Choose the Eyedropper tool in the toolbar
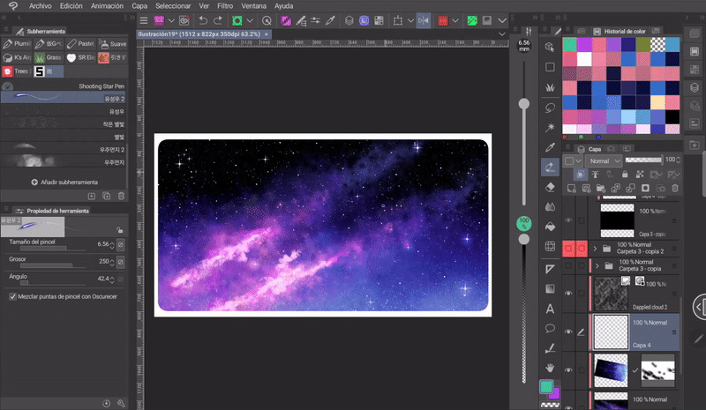706x410 pixels. coord(550,146)
